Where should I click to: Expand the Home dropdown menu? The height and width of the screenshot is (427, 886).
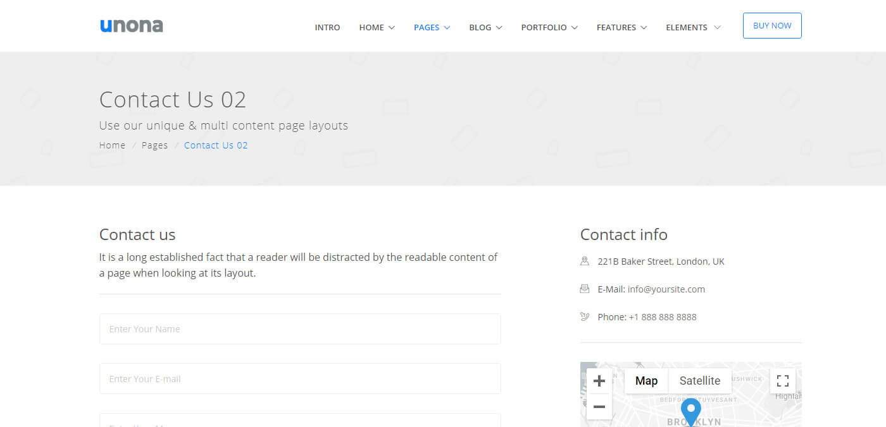[x=377, y=27]
